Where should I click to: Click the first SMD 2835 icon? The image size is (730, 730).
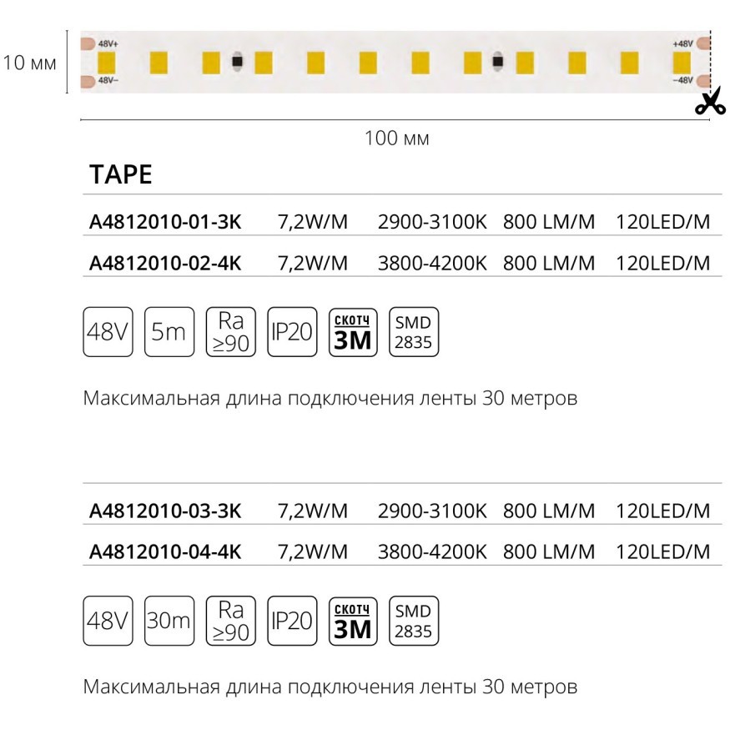(x=414, y=333)
